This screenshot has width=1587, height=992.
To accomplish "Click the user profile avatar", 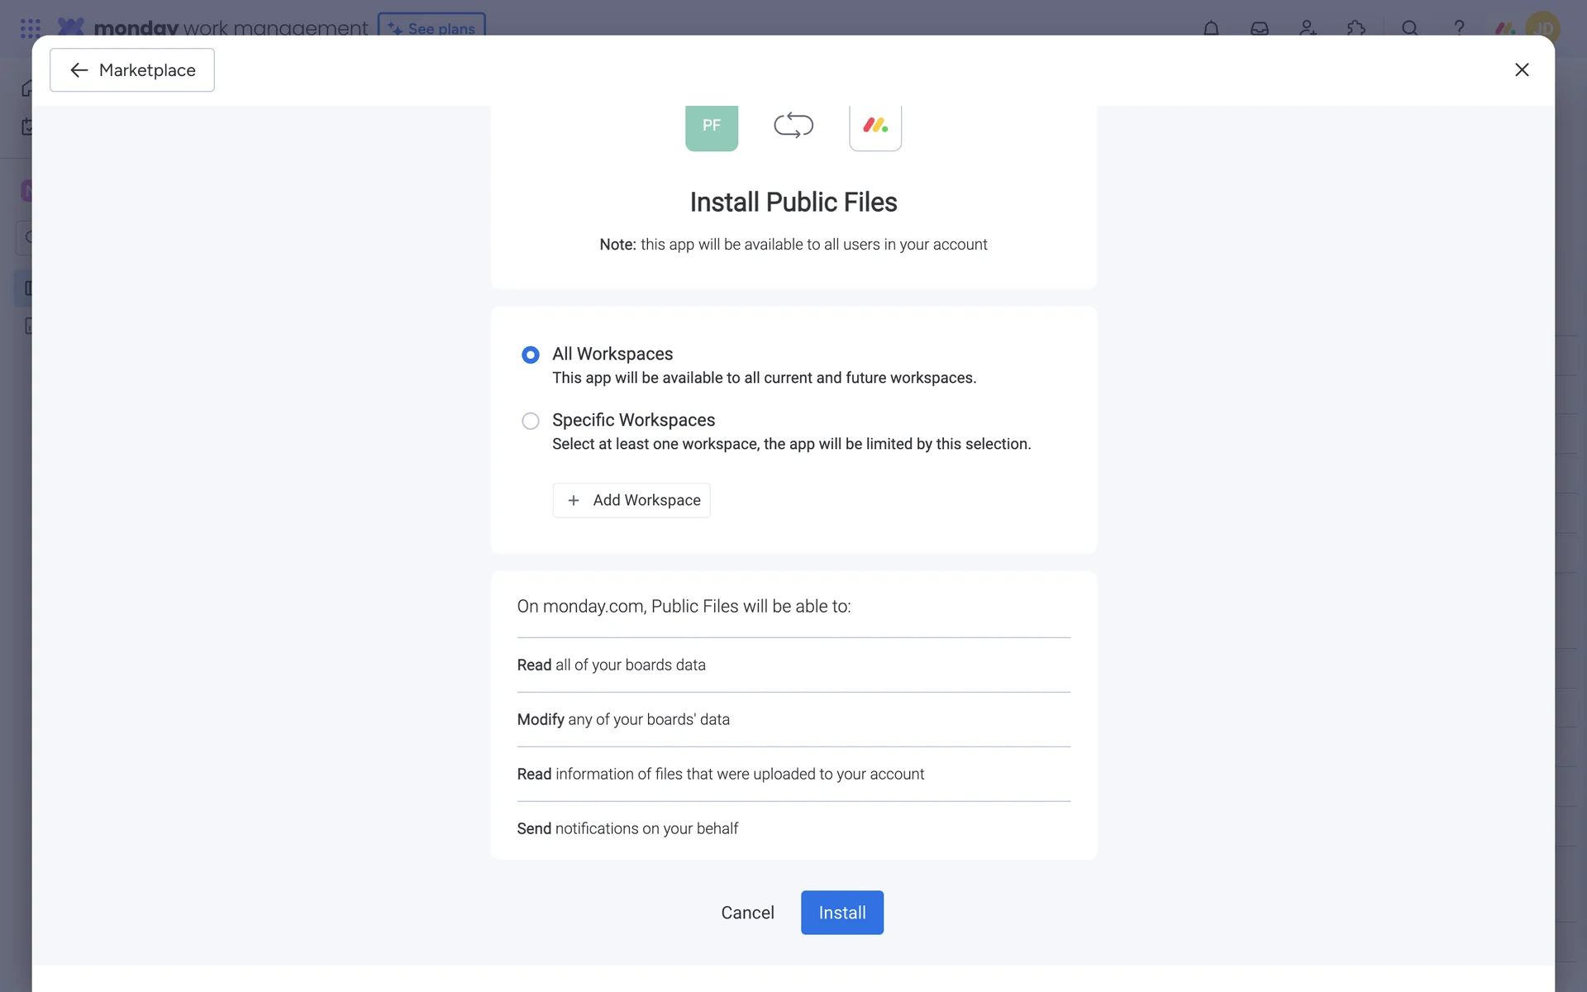I will (1542, 28).
